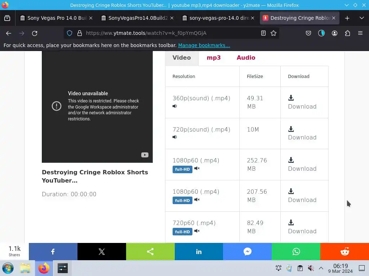Download the 360p(sound) 49.31 MB video
The width and height of the screenshot is (369, 276).
click(302, 102)
